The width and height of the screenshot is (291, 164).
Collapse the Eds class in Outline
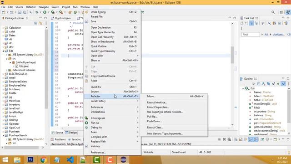click(x=243, y=88)
